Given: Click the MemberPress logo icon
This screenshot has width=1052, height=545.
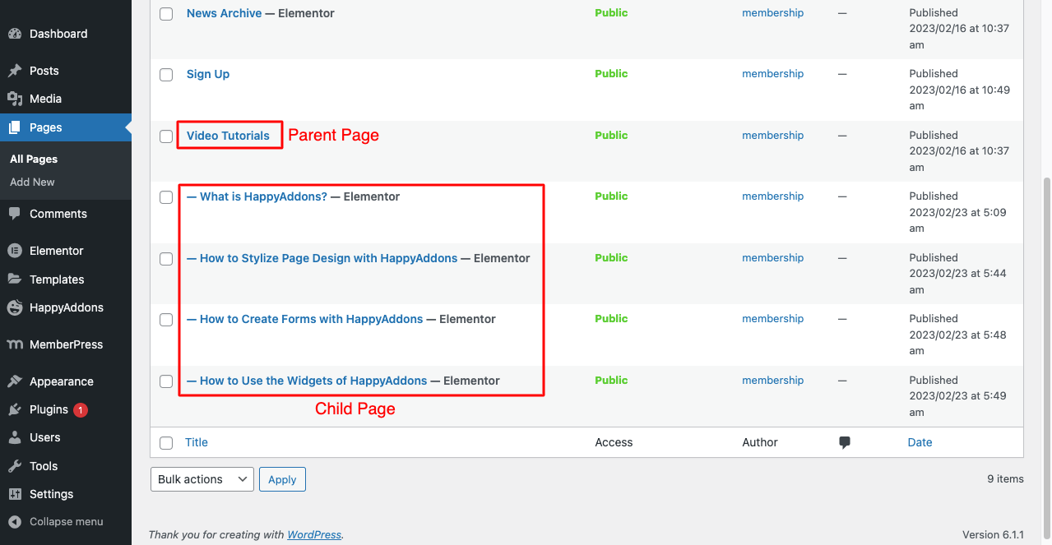Looking at the screenshot, I should click(x=15, y=344).
